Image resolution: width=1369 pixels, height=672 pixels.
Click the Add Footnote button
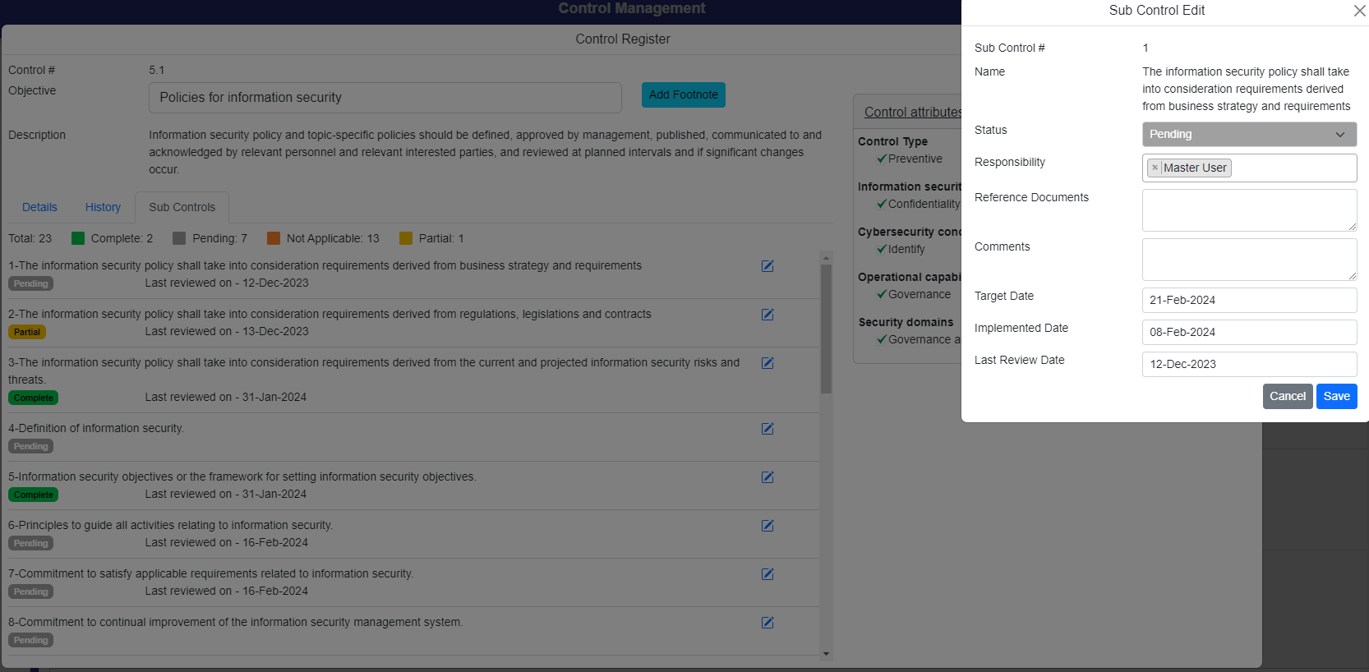(x=683, y=94)
